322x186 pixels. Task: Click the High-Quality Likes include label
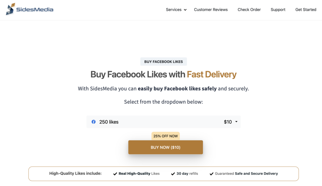[x=75, y=173]
